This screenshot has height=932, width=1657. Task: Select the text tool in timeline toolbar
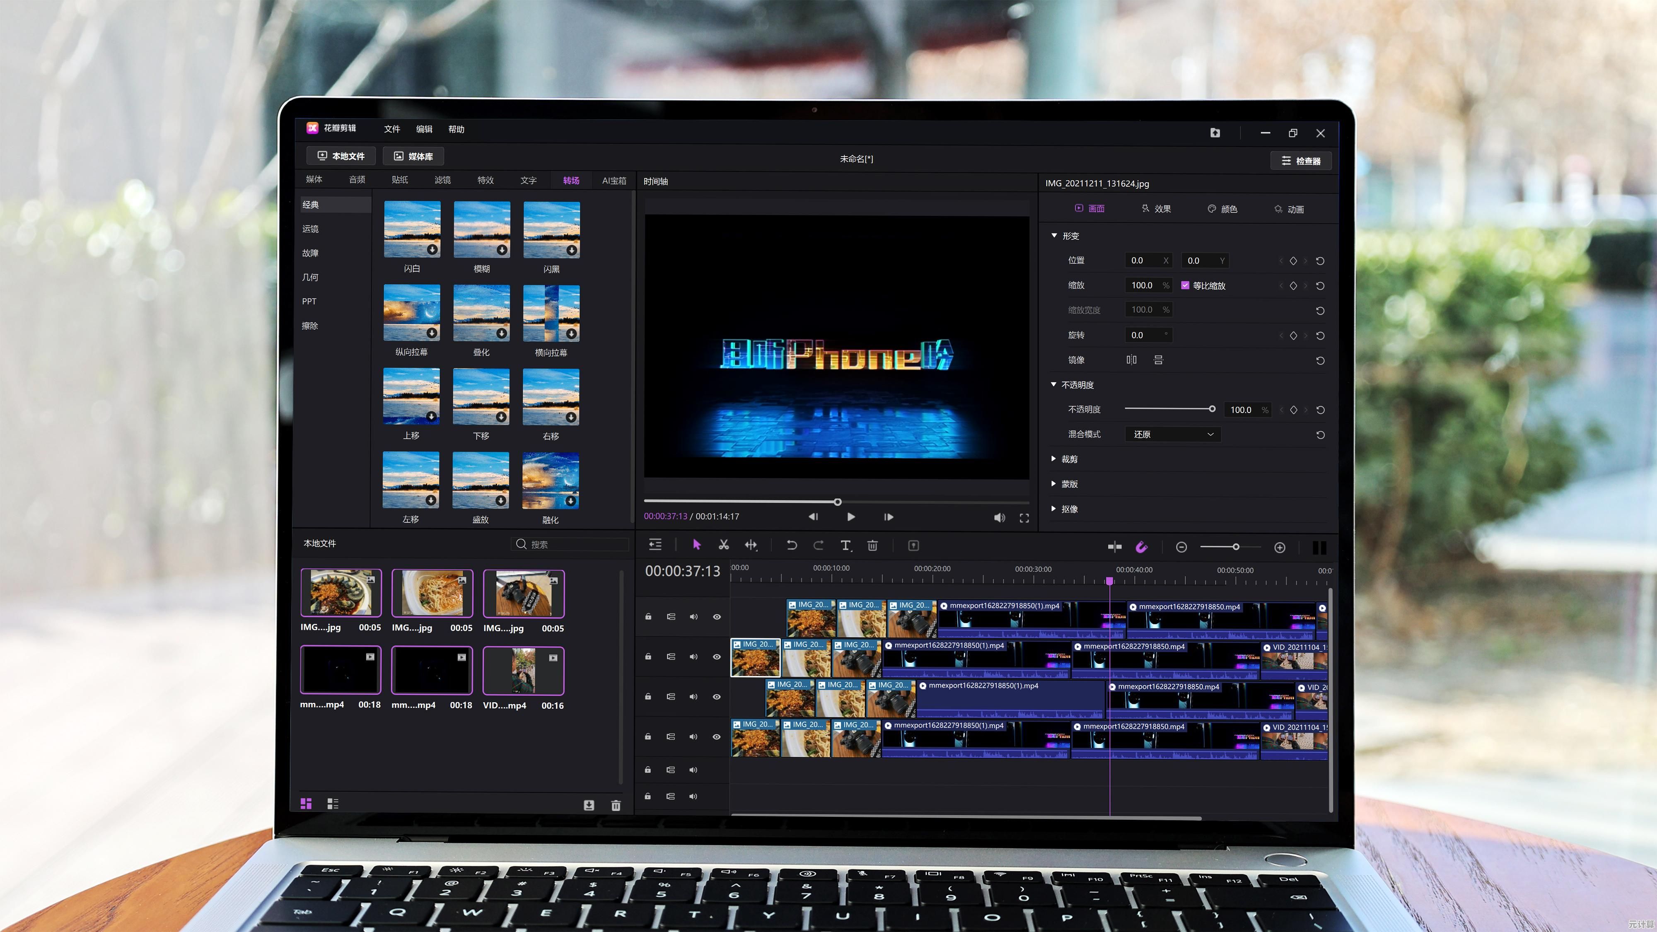(846, 546)
